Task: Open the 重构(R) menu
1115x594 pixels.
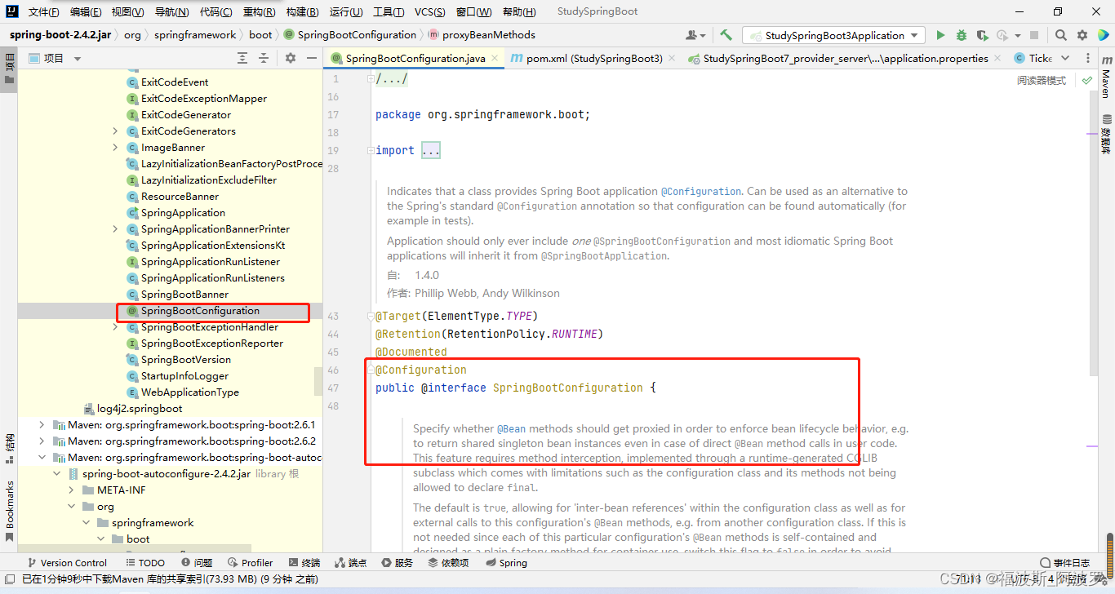Action: (x=259, y=11)
